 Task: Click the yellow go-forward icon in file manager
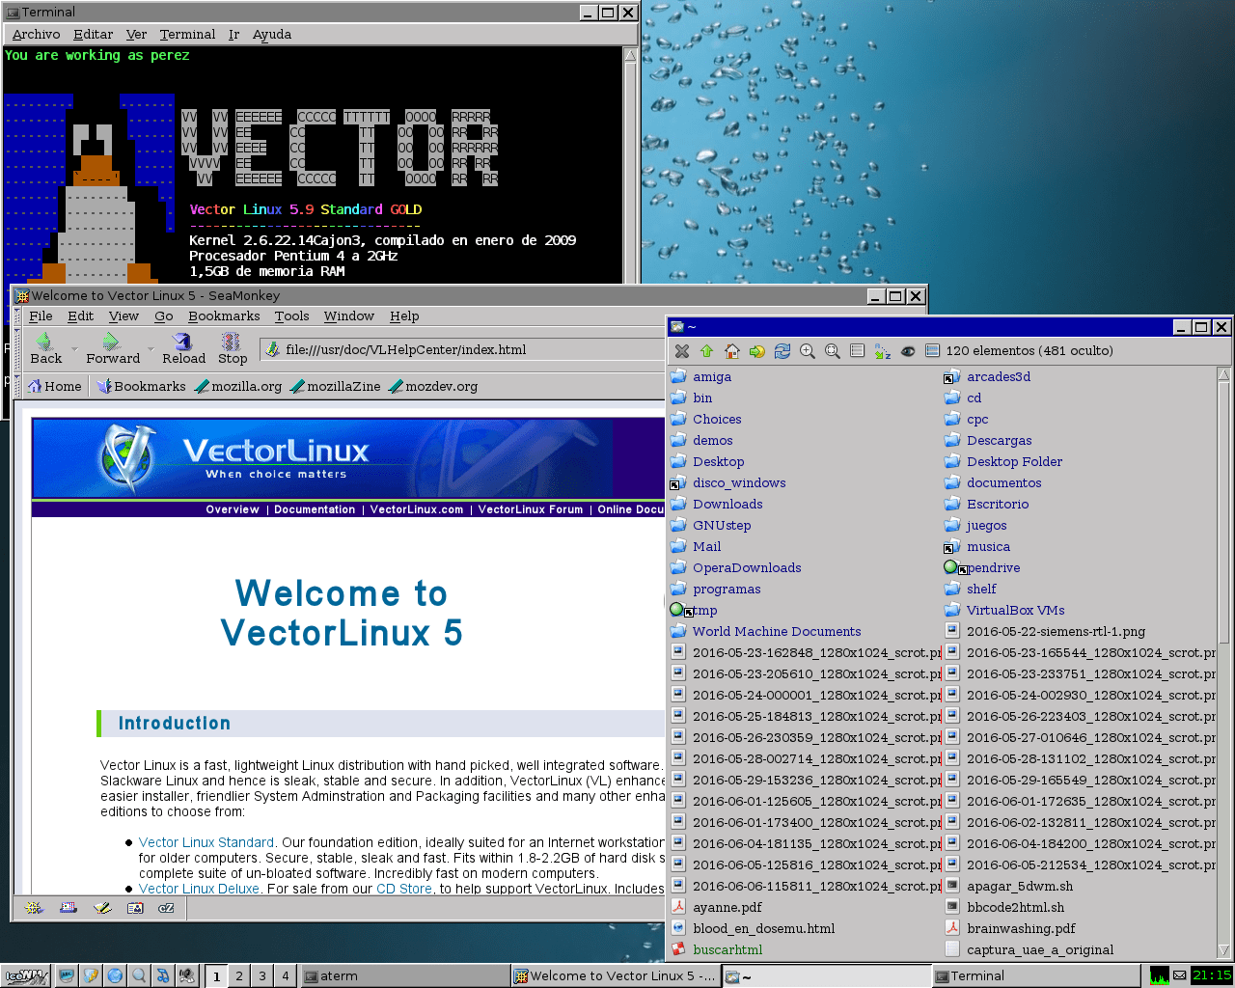tap(757, 351)
